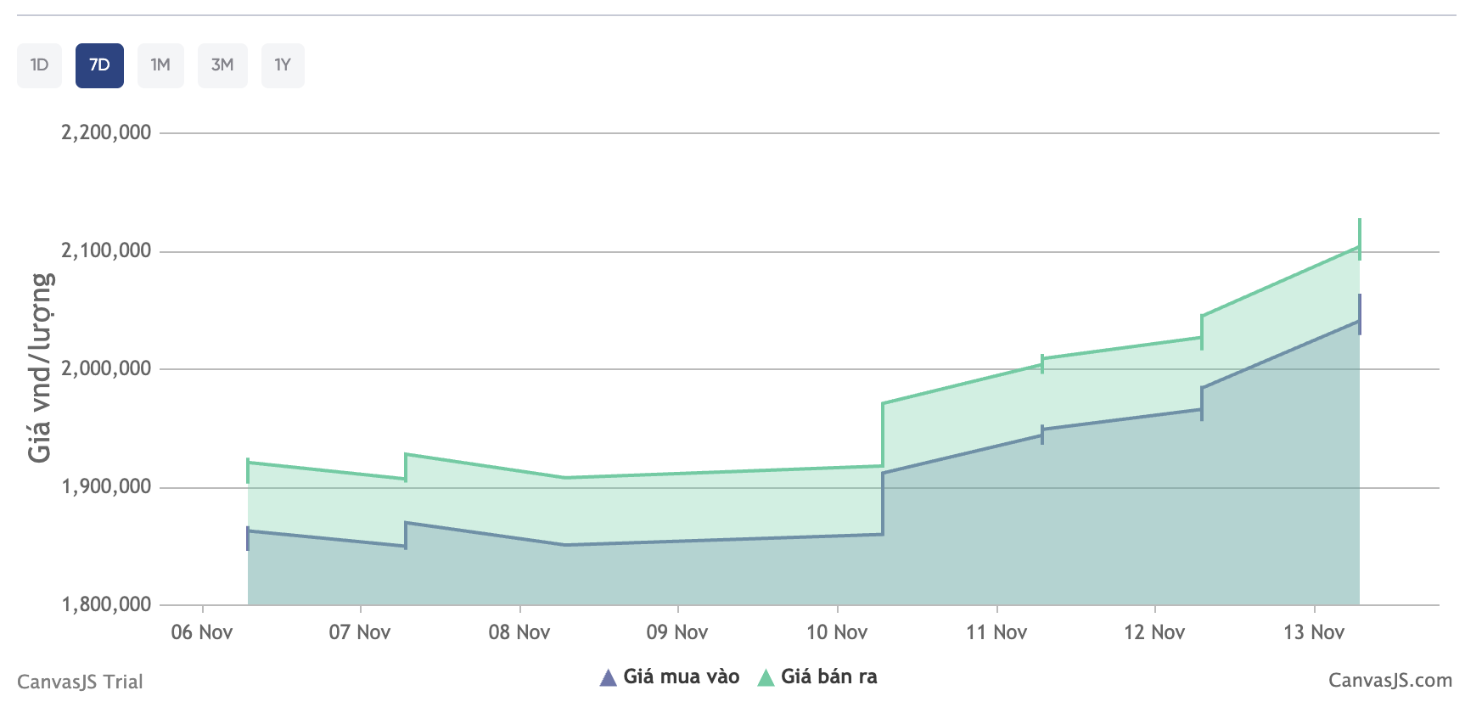Click the 10 Nov x-axis label

point(837,632)
